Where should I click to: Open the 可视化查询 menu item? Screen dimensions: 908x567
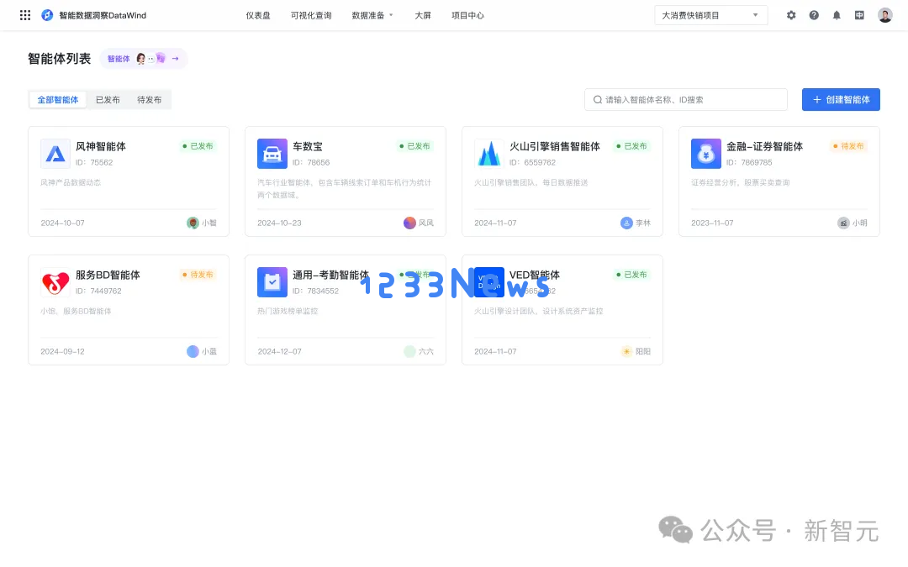(x=311, y=15)
